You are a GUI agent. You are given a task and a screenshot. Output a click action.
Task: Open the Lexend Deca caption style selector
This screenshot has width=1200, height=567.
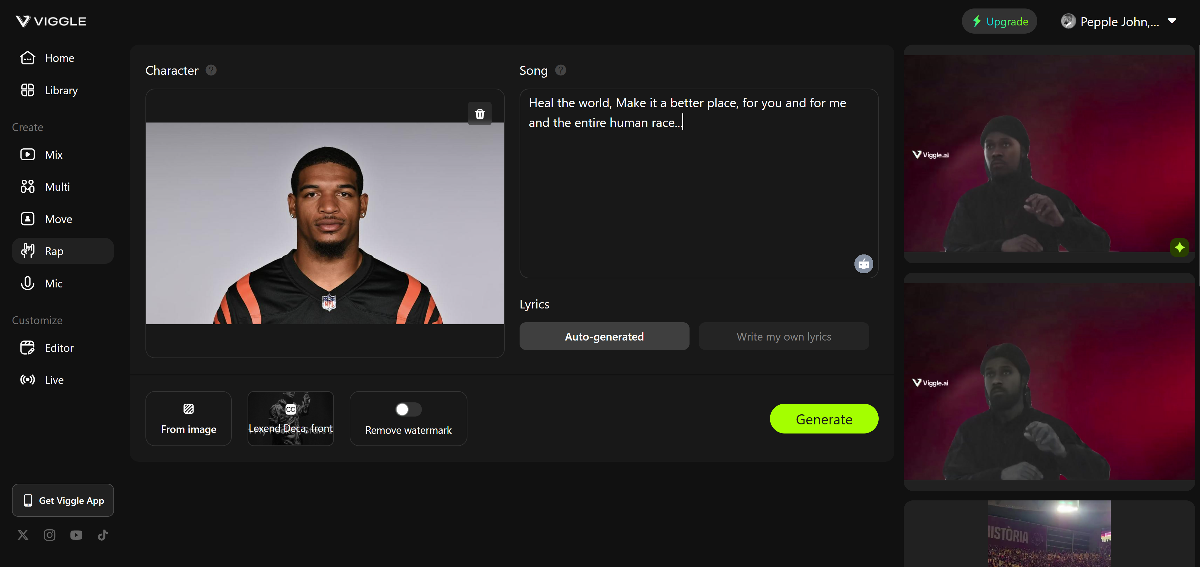click(290, 418)
